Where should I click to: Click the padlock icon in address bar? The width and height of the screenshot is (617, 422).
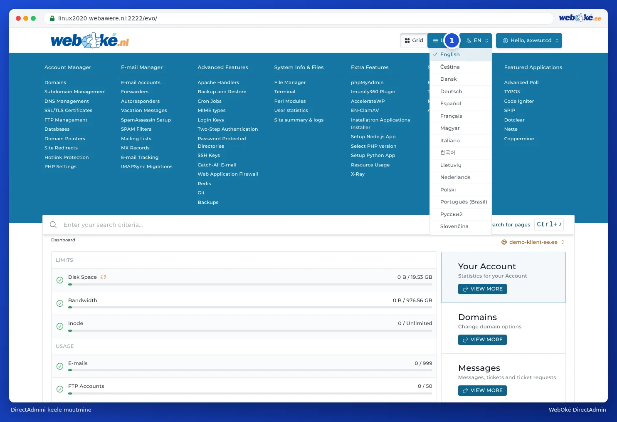[x=52, y=18]
